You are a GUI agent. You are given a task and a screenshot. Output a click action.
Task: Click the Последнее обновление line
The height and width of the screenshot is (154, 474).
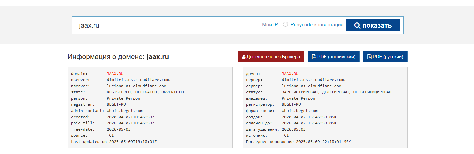pyautogui.click(x=298, y=142)
